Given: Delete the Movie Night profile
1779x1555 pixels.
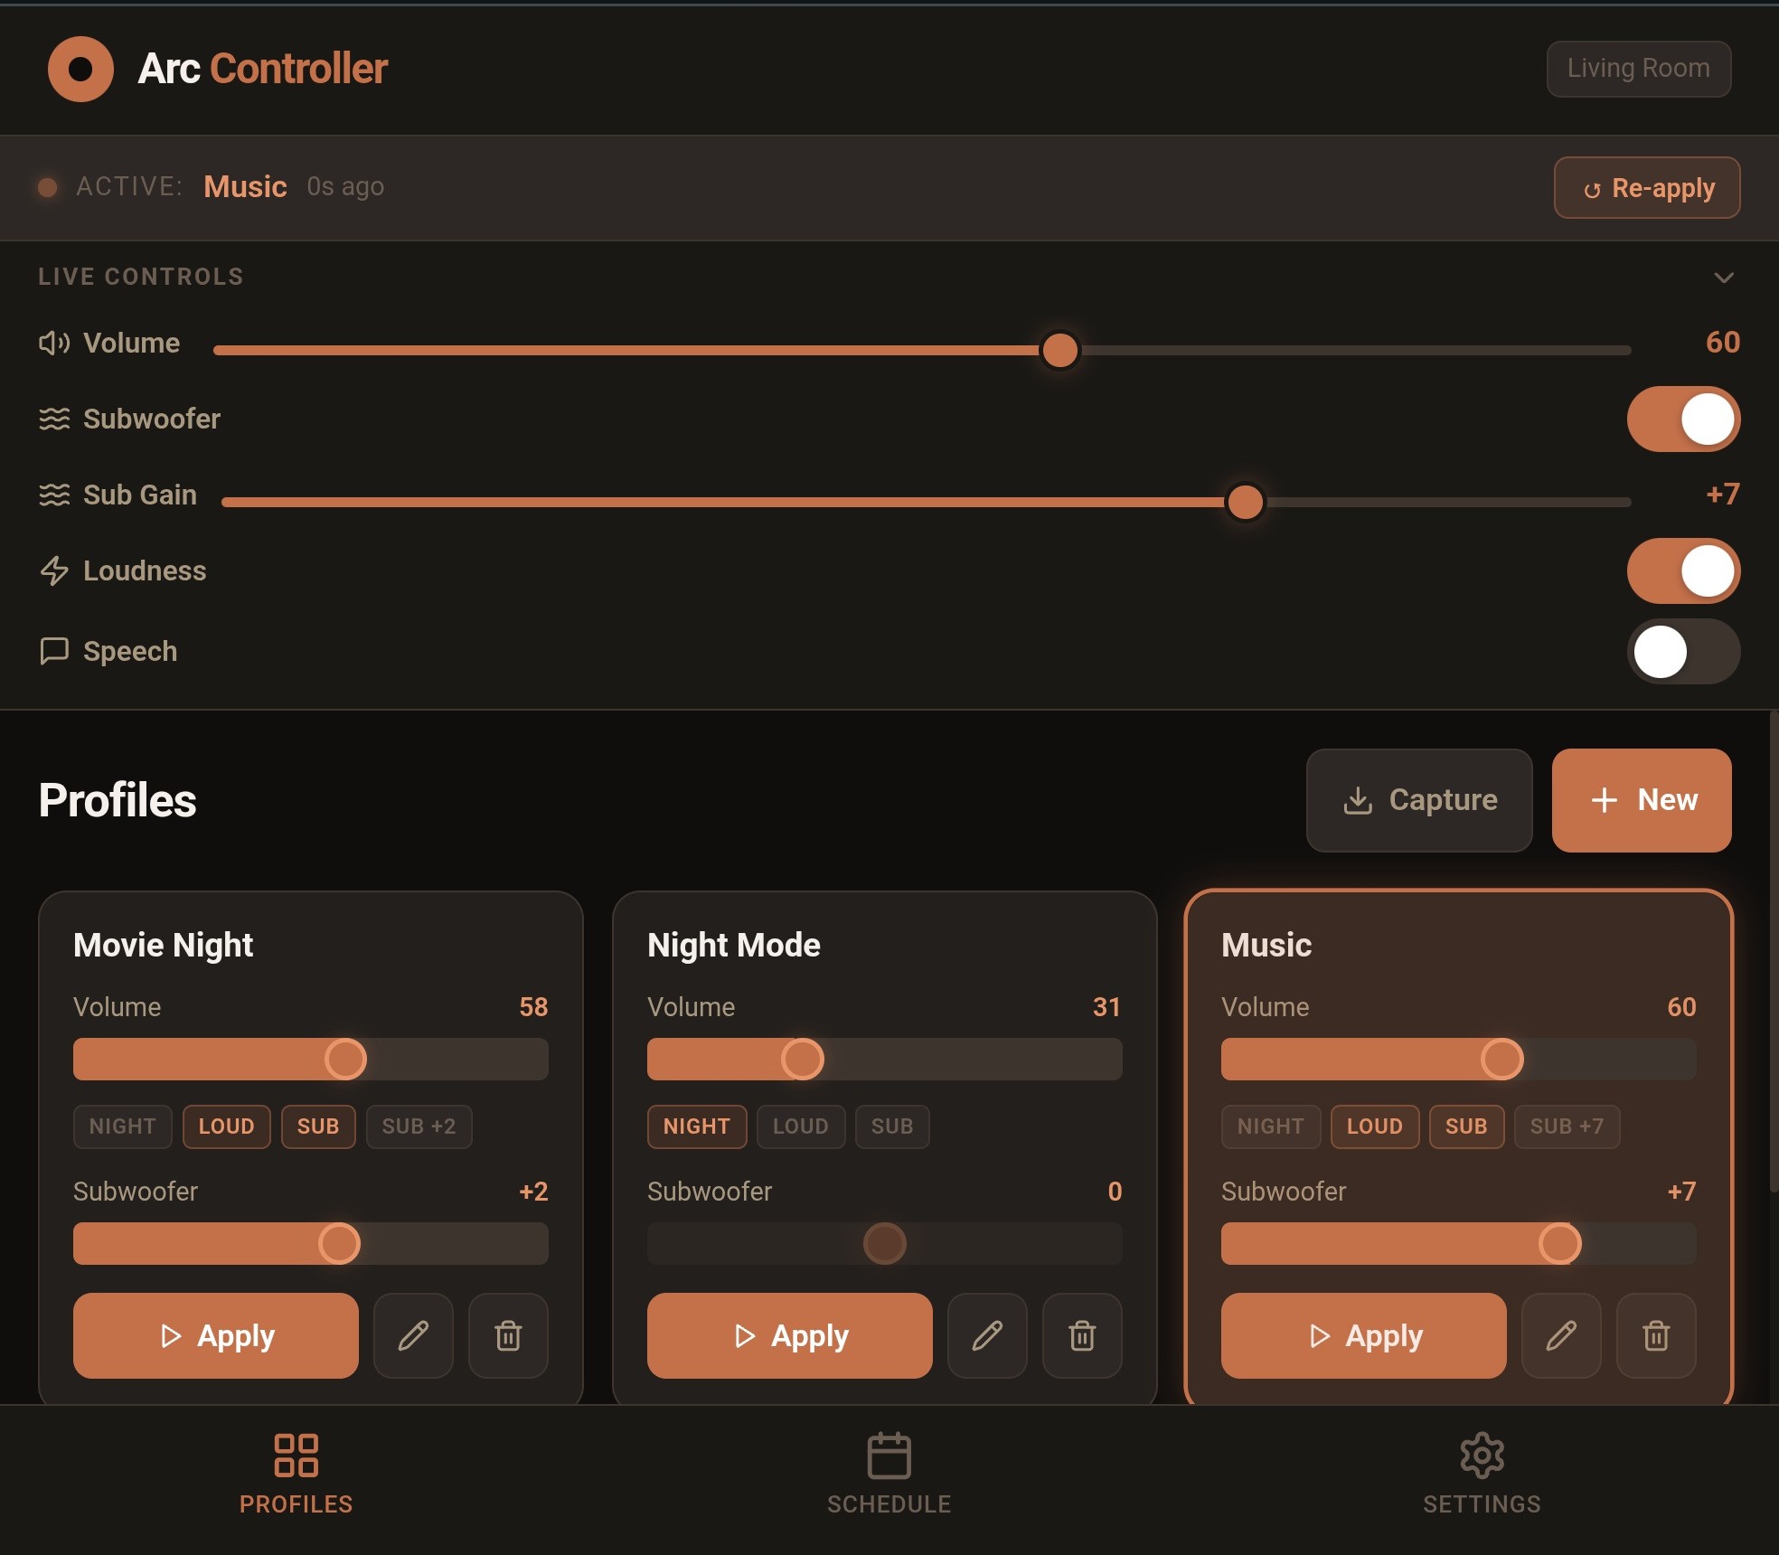Looking at the screenshot, I should point(508,1335).
